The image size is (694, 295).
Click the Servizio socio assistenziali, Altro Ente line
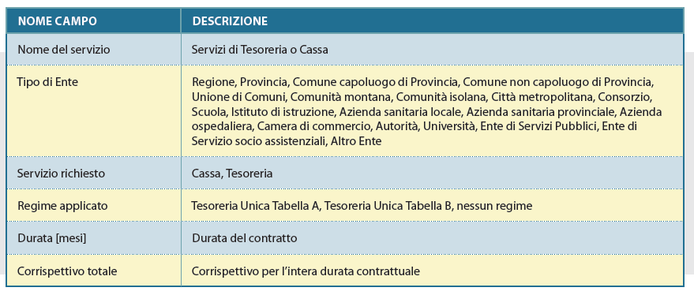point(287,141)
